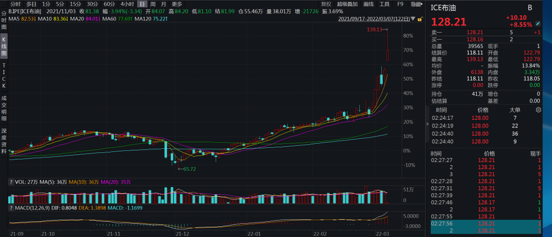Open the large-order settings gear icon
Screen dimensions: 552x237
(x=538, y=110)
